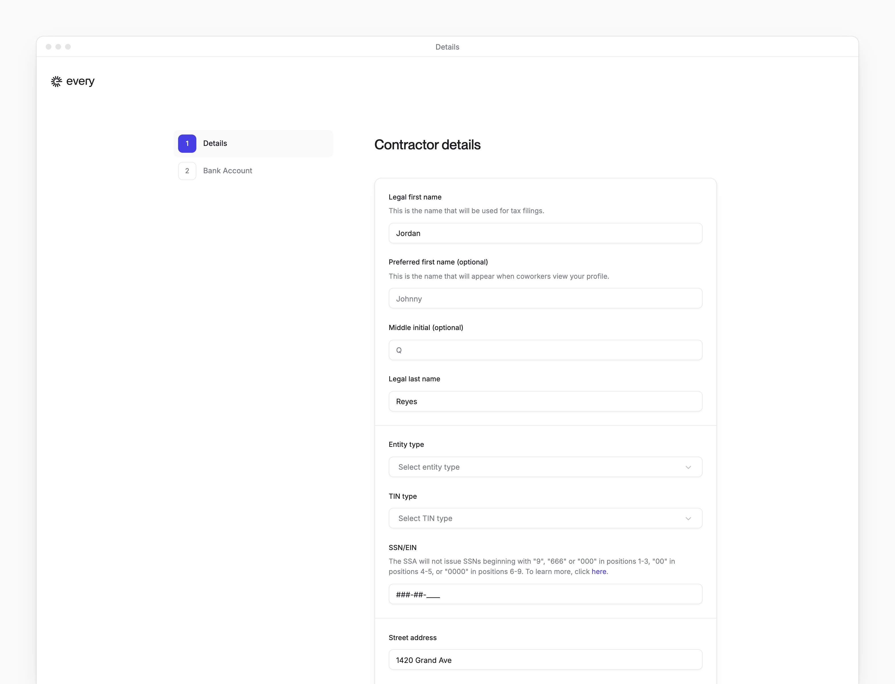Open the Select entity type dropdown
This screenshot has width=895, height=684.
545,467
